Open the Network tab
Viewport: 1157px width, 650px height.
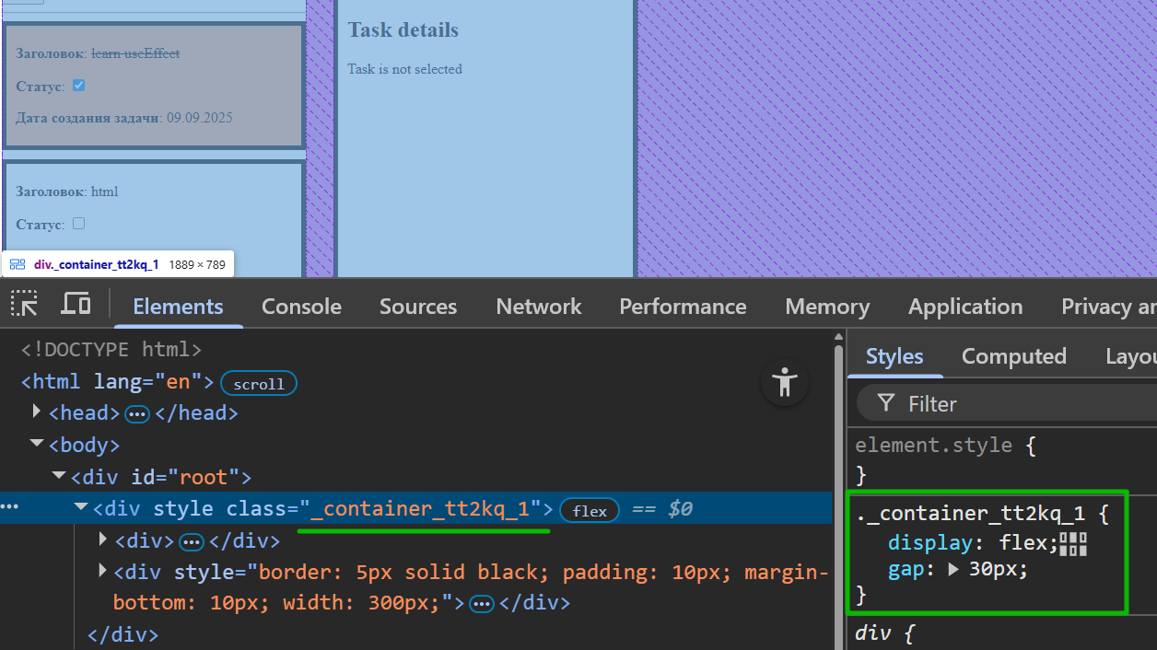tap(538, 307)
